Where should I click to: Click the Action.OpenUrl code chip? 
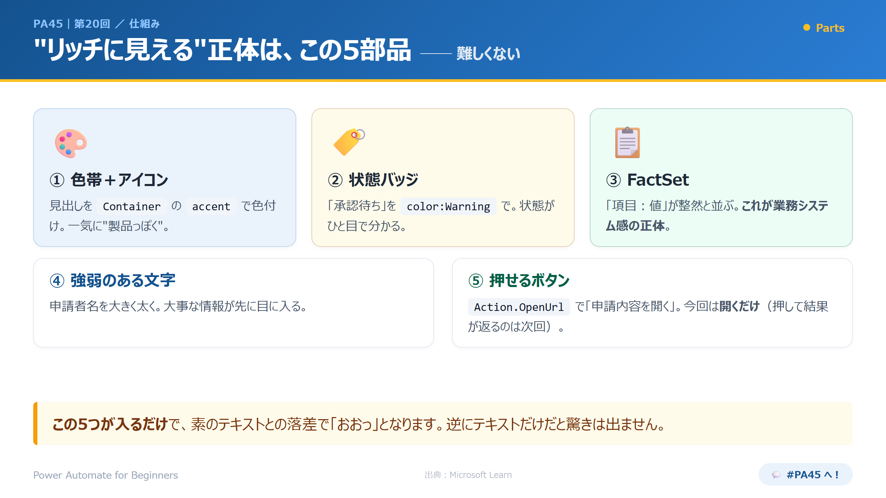click(519, 307)
